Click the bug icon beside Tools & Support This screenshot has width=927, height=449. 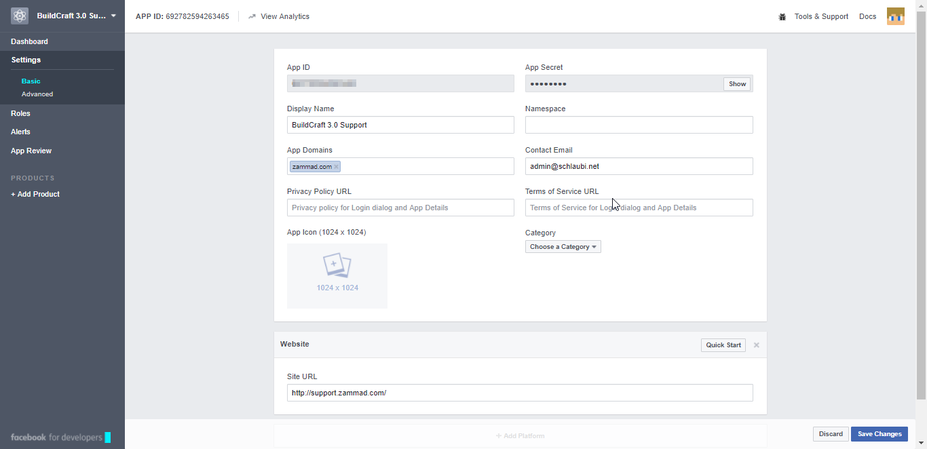click(782, 16)
